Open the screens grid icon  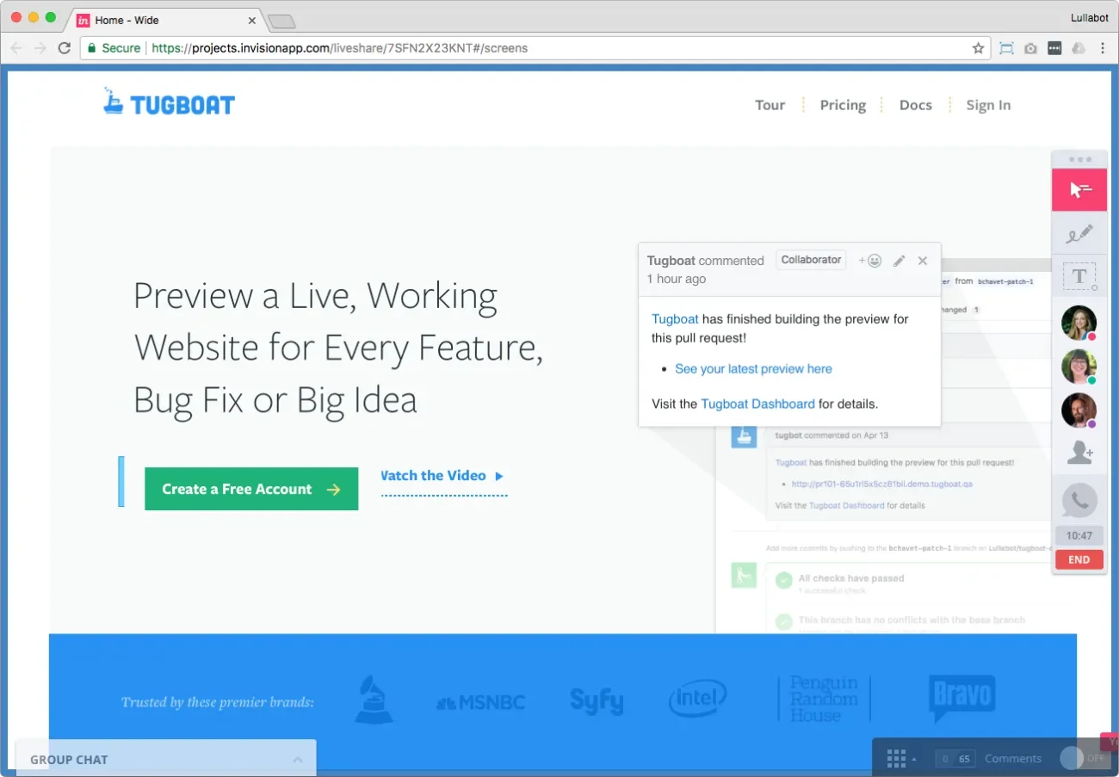tap(896, 758)
